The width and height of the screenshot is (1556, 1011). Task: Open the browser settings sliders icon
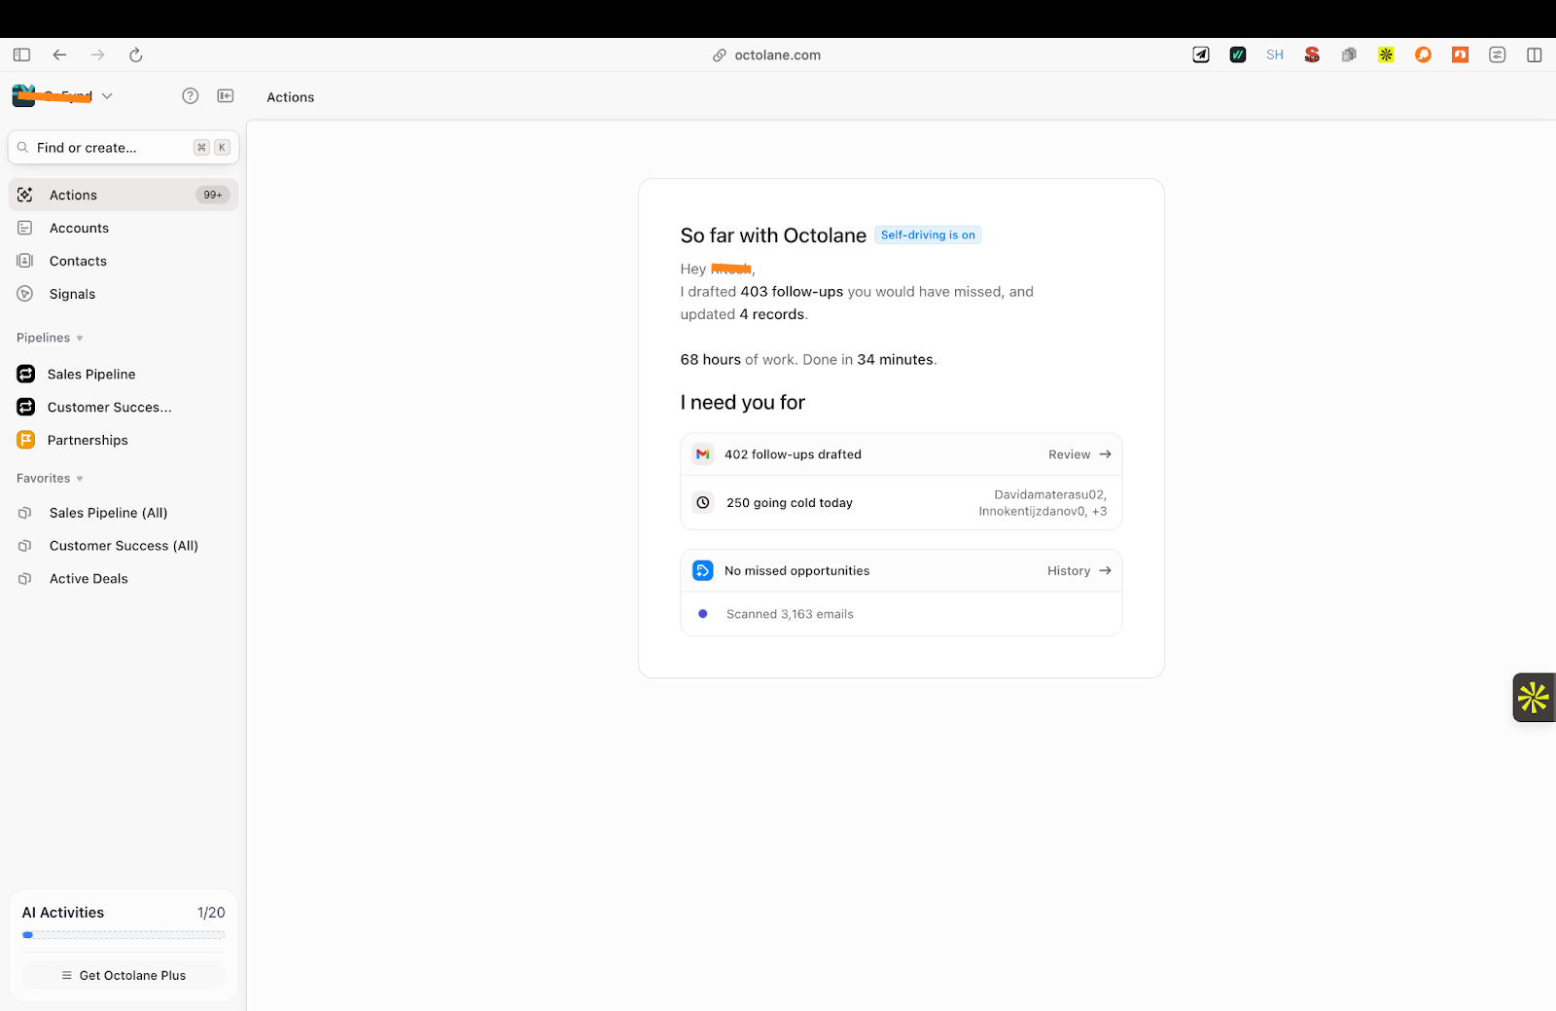[x=1498, y=54]
